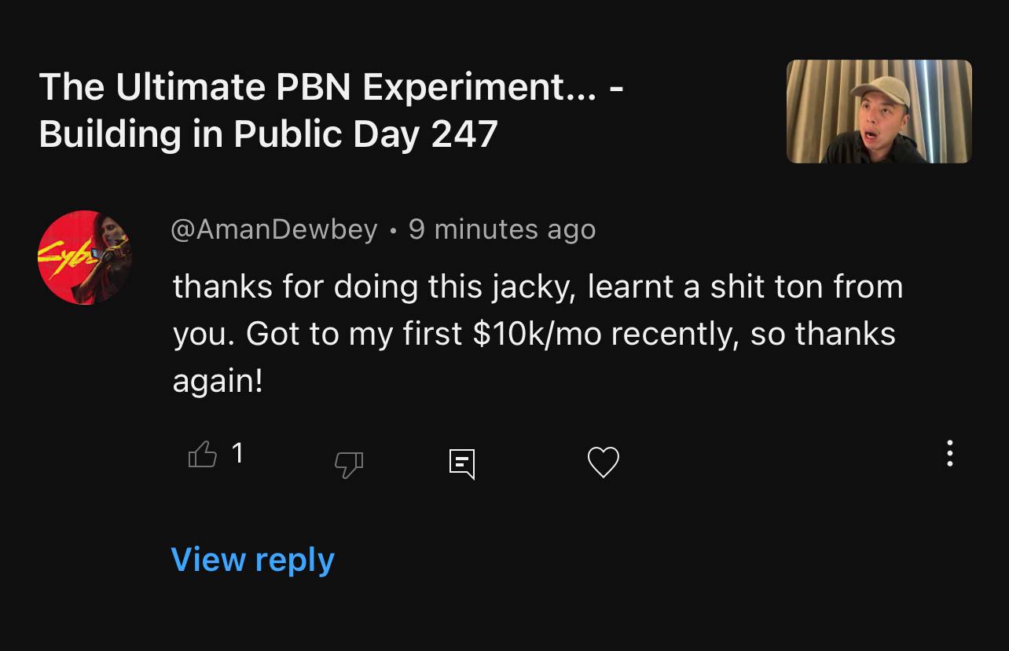Screen dimensions: 1009x651
Task: Like the comment with thumbs-up icon
Action: tap(203, 454)
